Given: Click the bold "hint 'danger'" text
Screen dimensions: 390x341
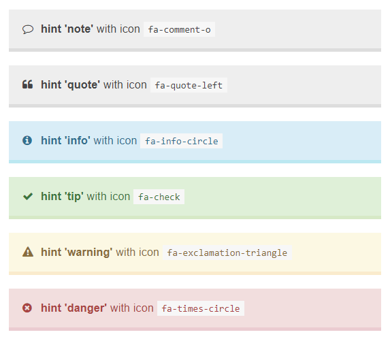Looking at the screenshot, I should point(74,308).
